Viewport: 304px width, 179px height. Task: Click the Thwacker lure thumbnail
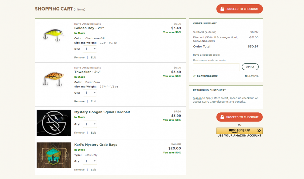[53, 79]
